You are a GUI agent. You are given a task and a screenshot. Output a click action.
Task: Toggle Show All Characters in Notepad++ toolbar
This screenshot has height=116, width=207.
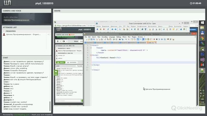(140, 39)
